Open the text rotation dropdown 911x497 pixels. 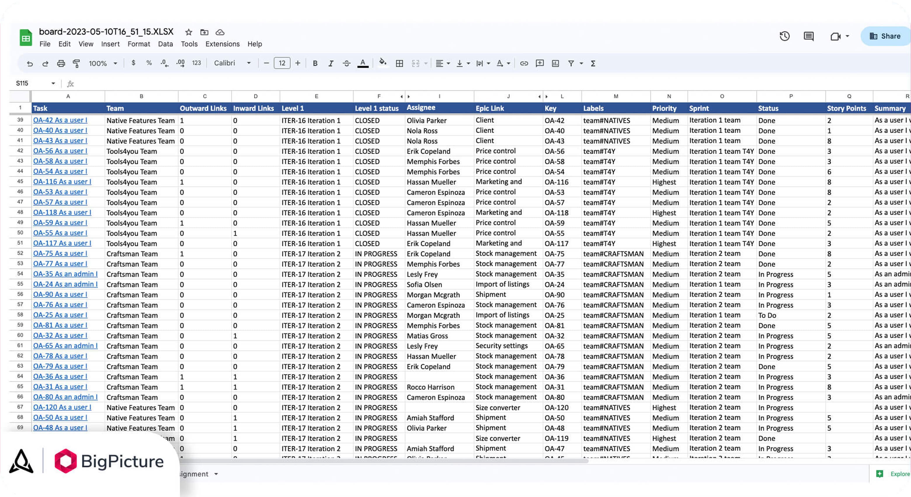[x=503, y=64]
